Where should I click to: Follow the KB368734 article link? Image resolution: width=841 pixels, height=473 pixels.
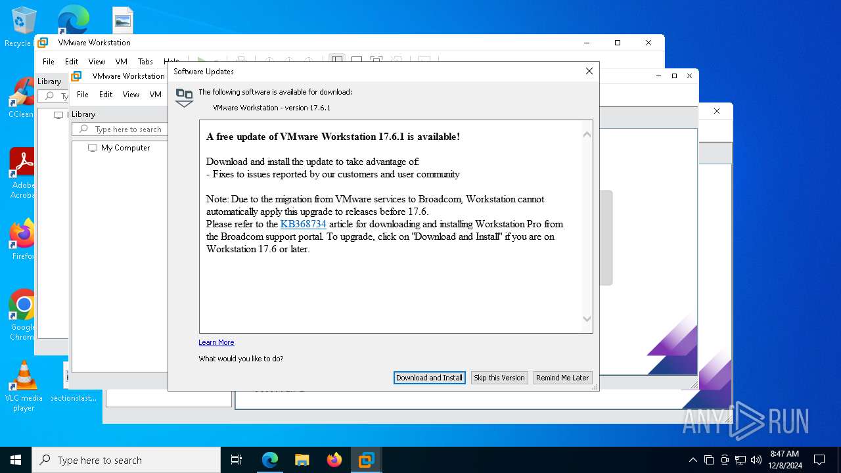(303, 224)
